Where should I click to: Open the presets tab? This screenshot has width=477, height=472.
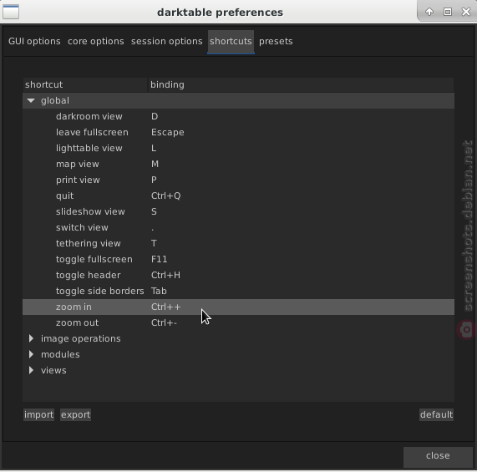click(x=276, y=42)
